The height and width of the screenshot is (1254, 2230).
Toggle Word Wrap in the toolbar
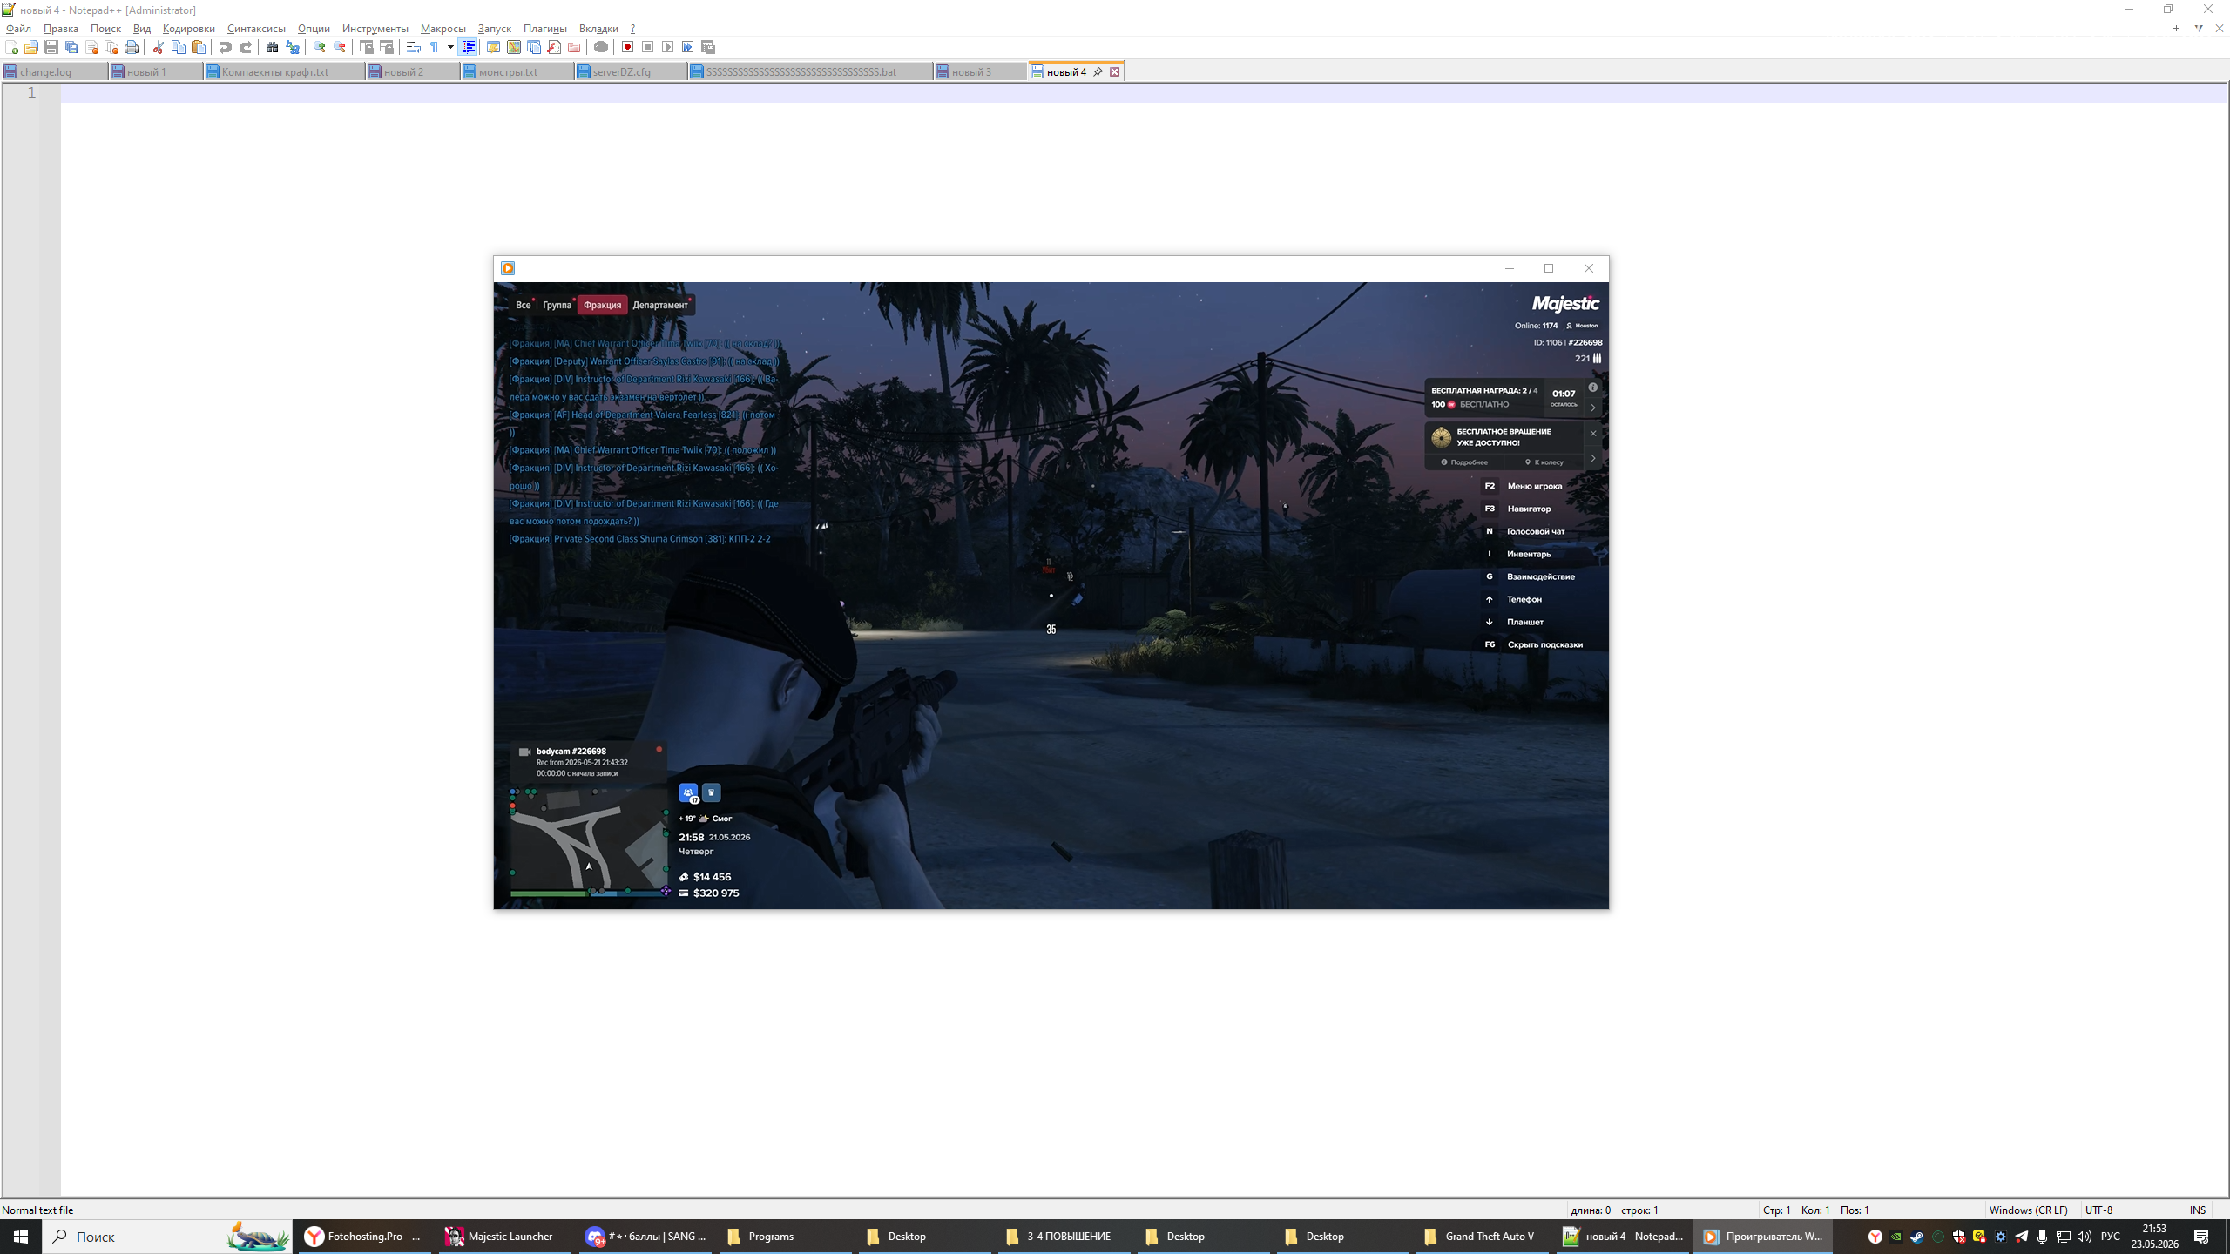(414, 47)
